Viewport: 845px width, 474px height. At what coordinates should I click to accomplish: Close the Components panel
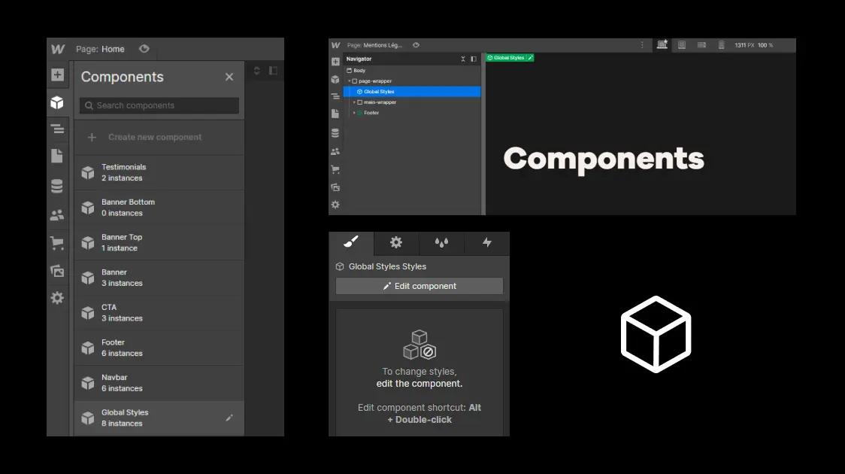pos(229,77)
